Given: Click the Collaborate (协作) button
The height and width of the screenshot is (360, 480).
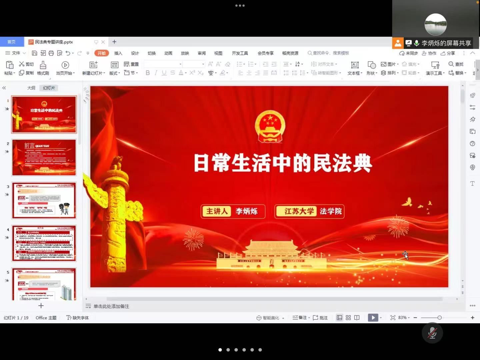Looking at the screenshot, I should point(429,53).
